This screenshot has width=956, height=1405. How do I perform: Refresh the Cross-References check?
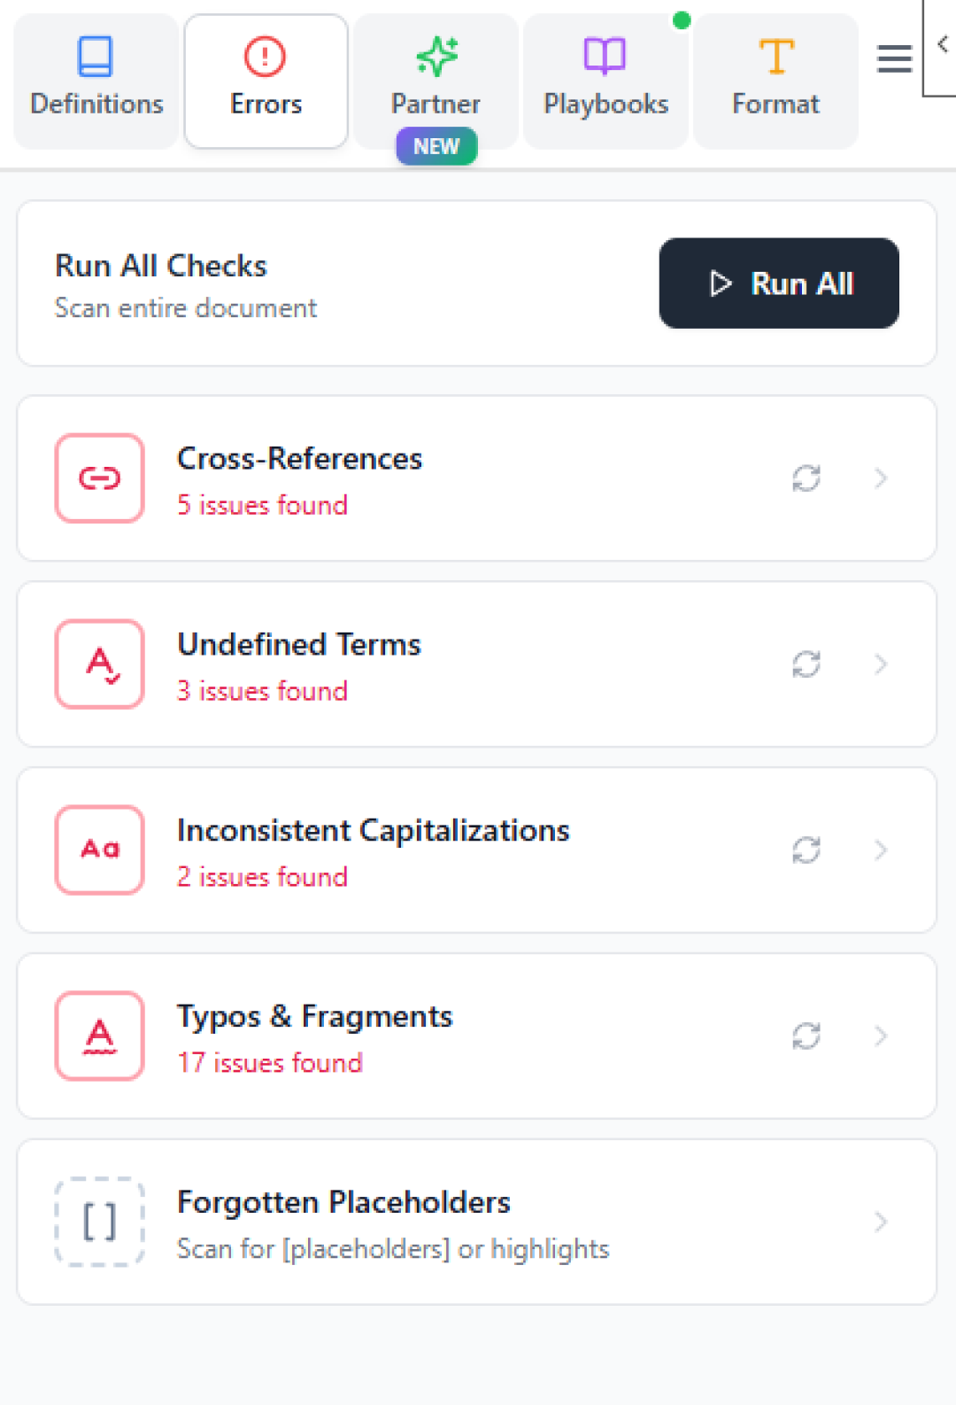click(806, 478)
